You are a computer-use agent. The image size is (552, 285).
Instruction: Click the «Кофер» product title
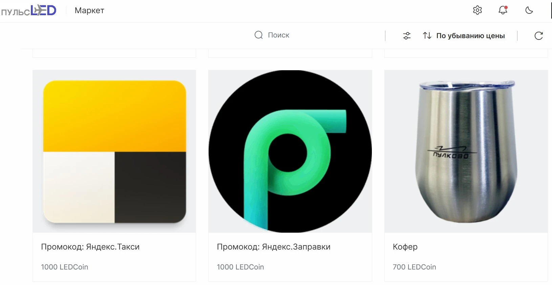(x=405, y=247)
